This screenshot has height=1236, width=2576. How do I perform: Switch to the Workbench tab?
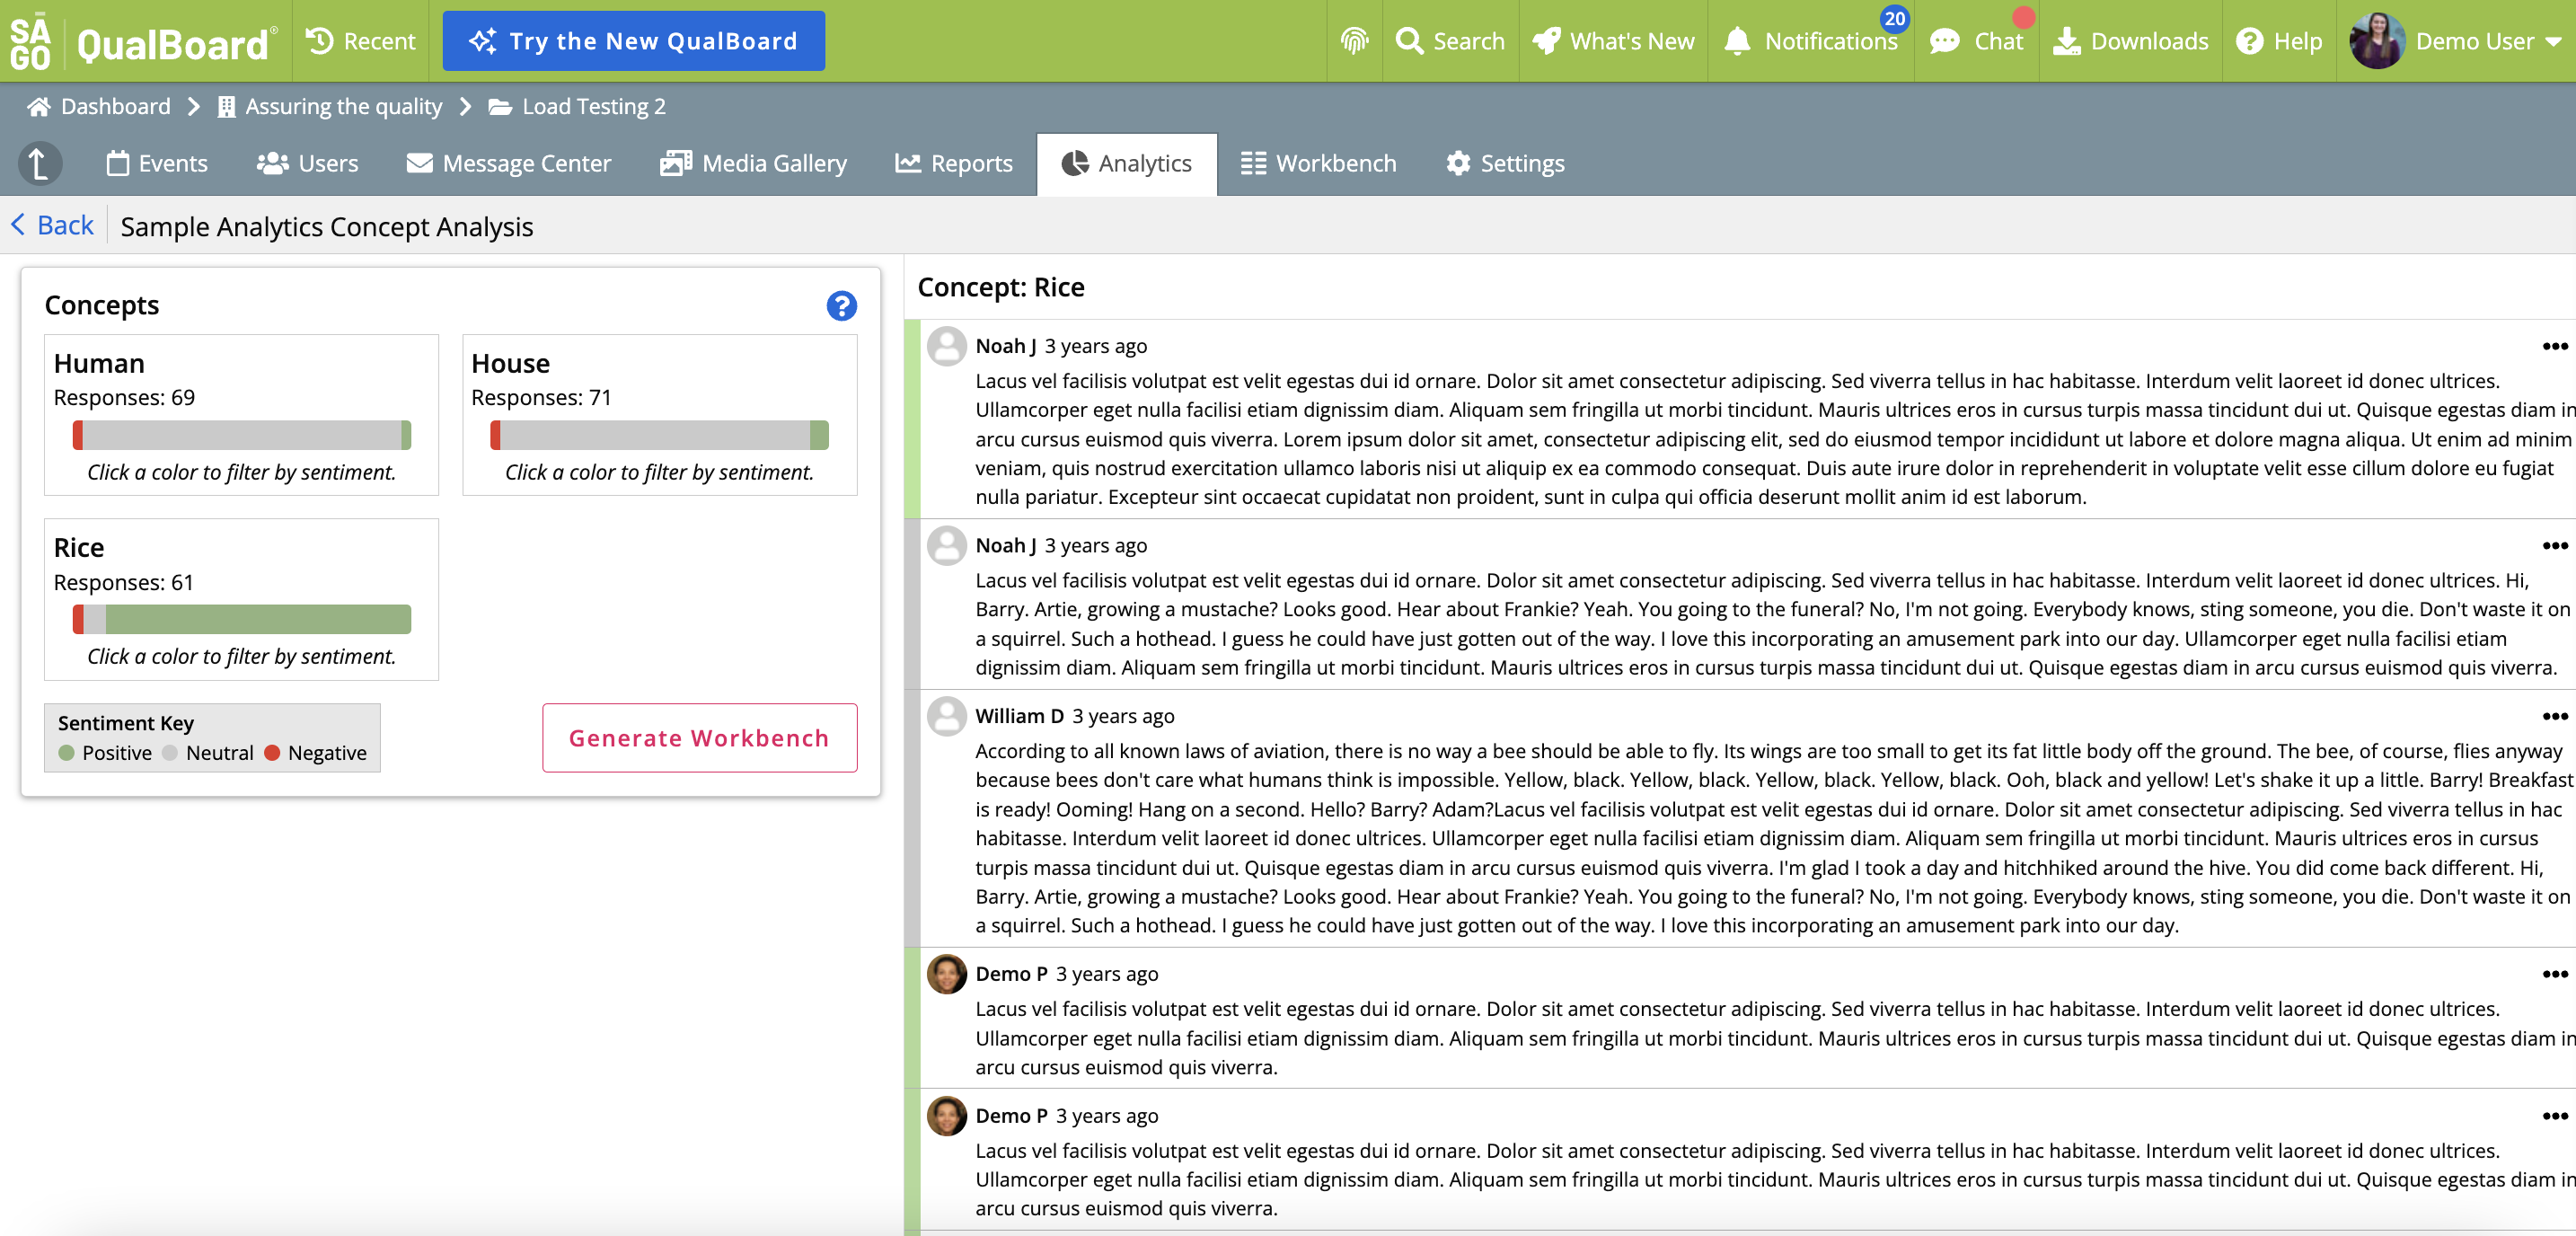(x=1318, y=163)
